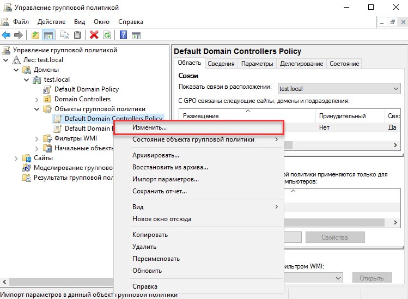408x299 pixels.
Task: Switch to the Сведения tab
Action: click(x=221, y=64)
